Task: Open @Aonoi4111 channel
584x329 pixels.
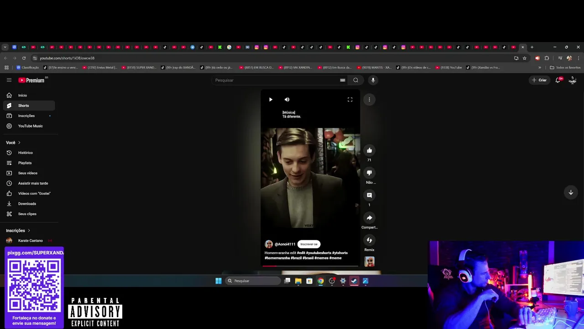Action: (285, 244)
